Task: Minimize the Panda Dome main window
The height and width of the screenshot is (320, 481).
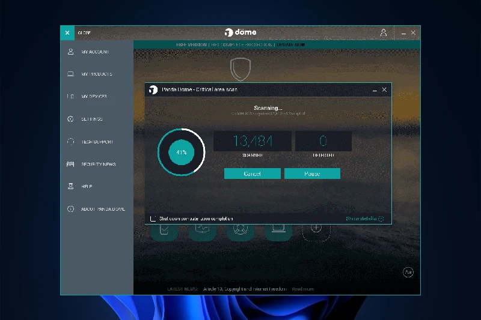Action: coord(403,33)
